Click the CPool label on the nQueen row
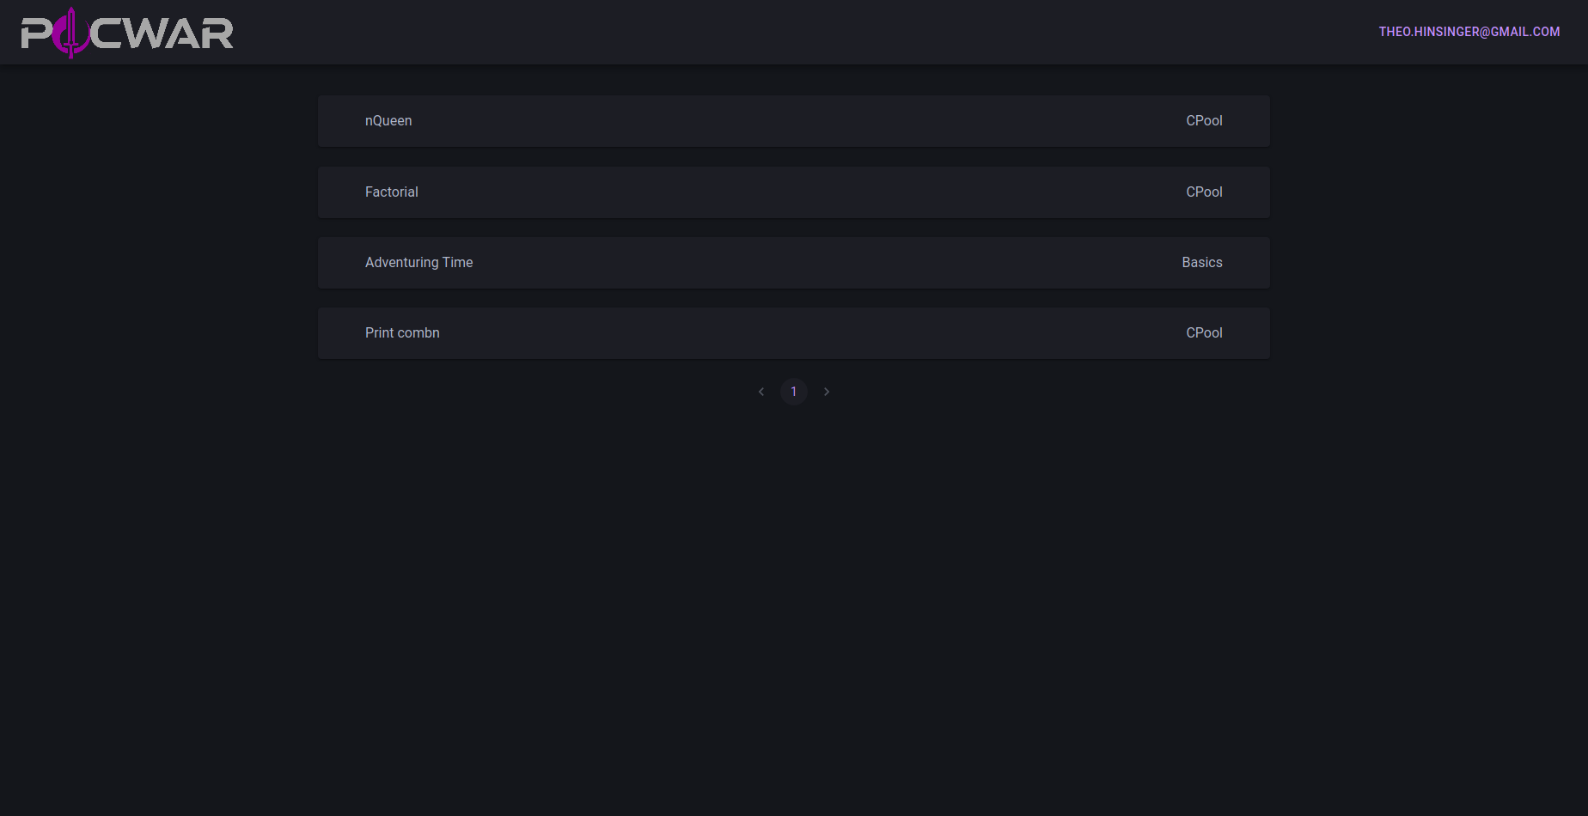1588x816 pixels. (x=1204, y=121)
